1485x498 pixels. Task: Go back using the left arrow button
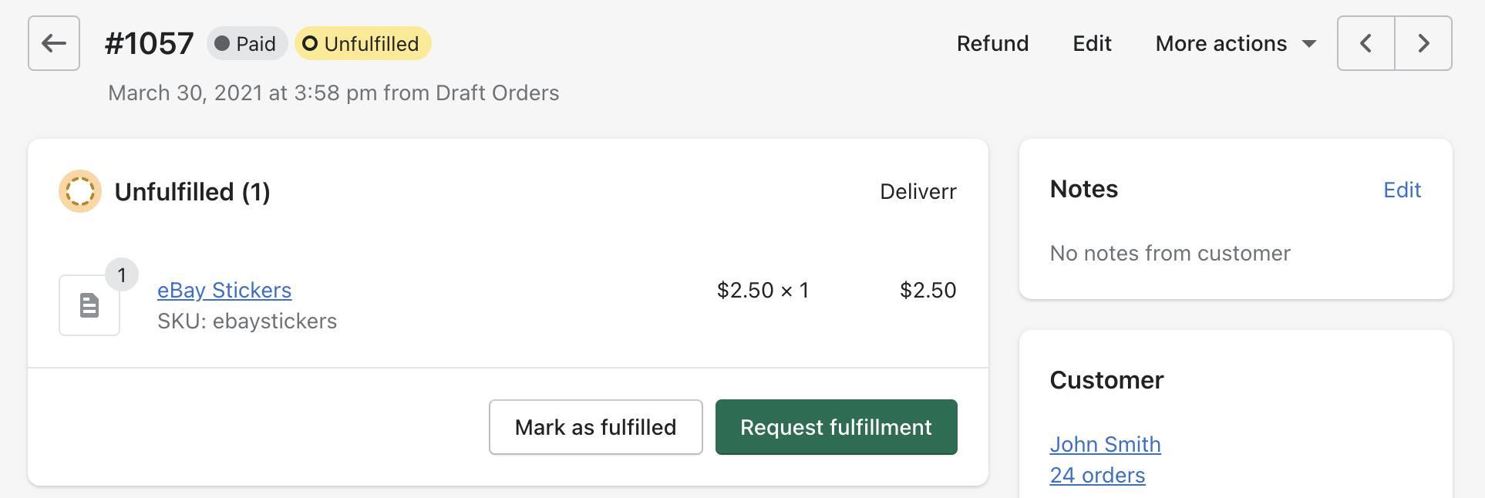54,43
